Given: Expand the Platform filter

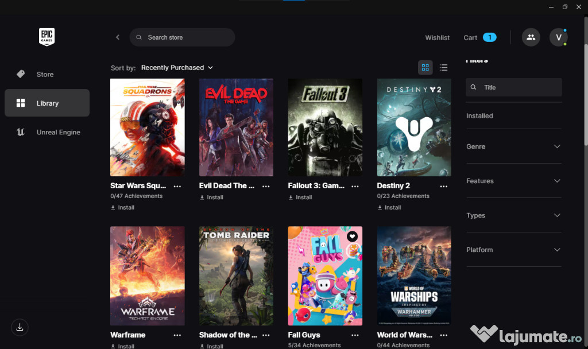Looking at the screenshot, I should tap(514, 250).
